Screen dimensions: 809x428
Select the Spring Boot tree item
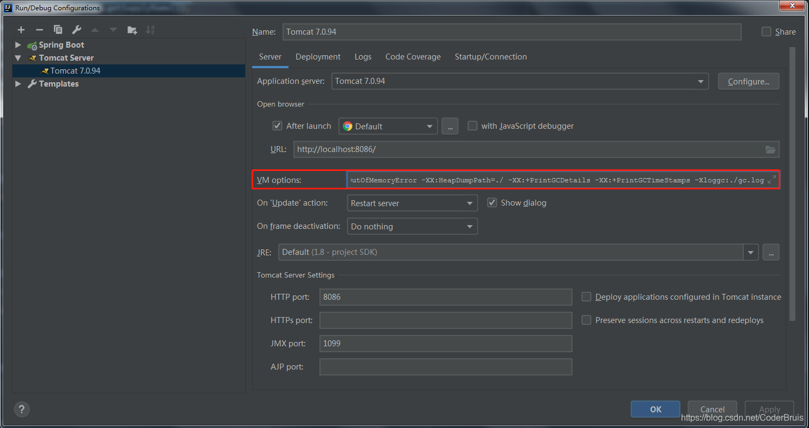coord(61,45)
